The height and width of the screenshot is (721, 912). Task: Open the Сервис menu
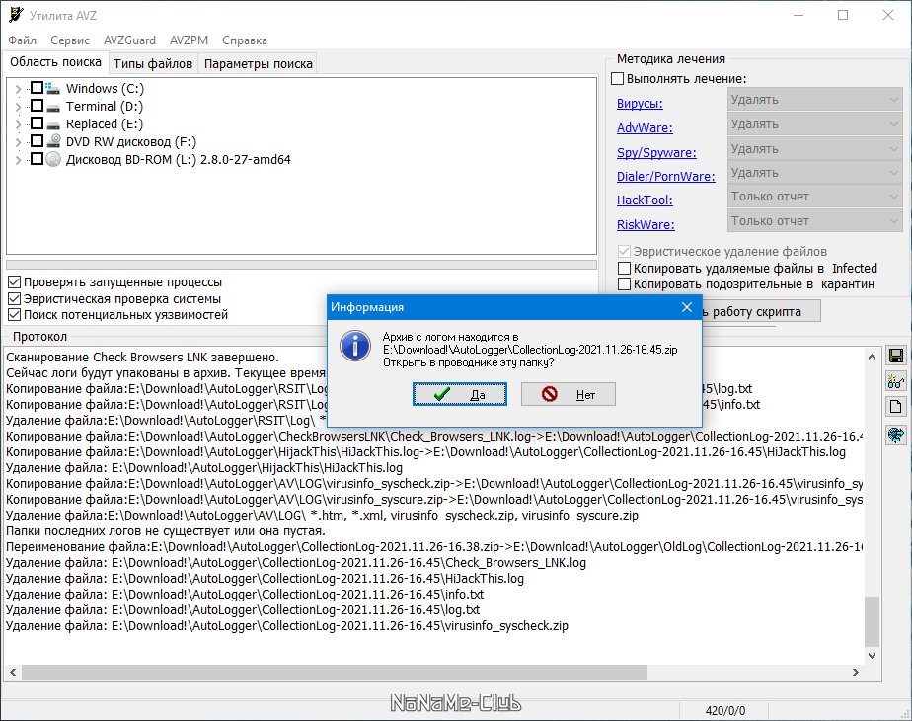pyautogui.click(x=70, y=40)
